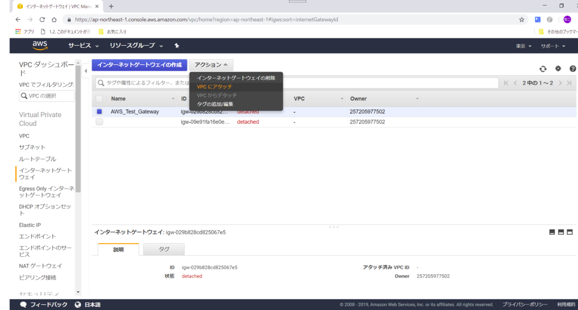Select VPC にアタッチ menu item
This screenshot has height=310, width=578.
[236, 86]
